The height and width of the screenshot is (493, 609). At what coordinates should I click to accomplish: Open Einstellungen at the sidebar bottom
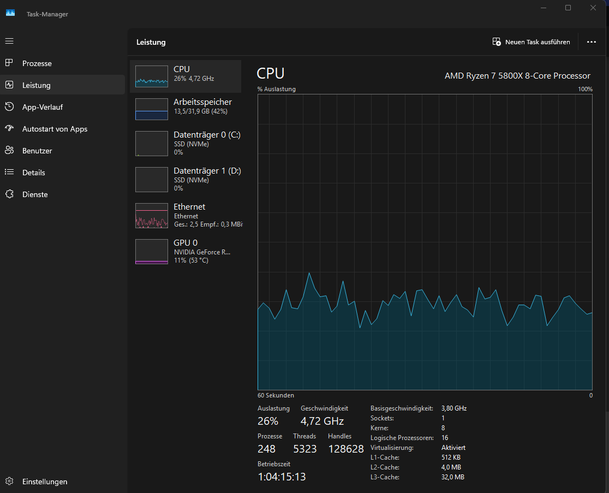pos(63,482)
